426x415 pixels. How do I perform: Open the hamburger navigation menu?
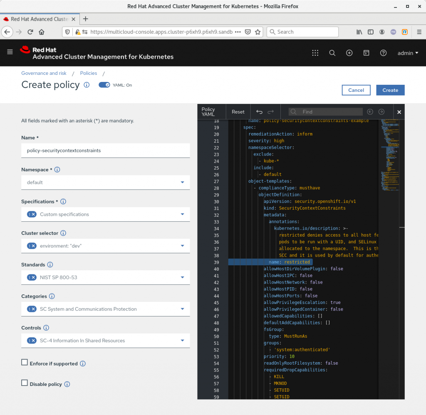tap(10, 52)
